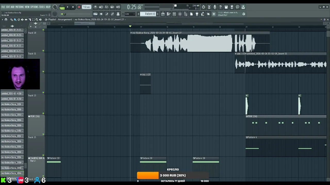Toggle the metronome

(96, 7)
